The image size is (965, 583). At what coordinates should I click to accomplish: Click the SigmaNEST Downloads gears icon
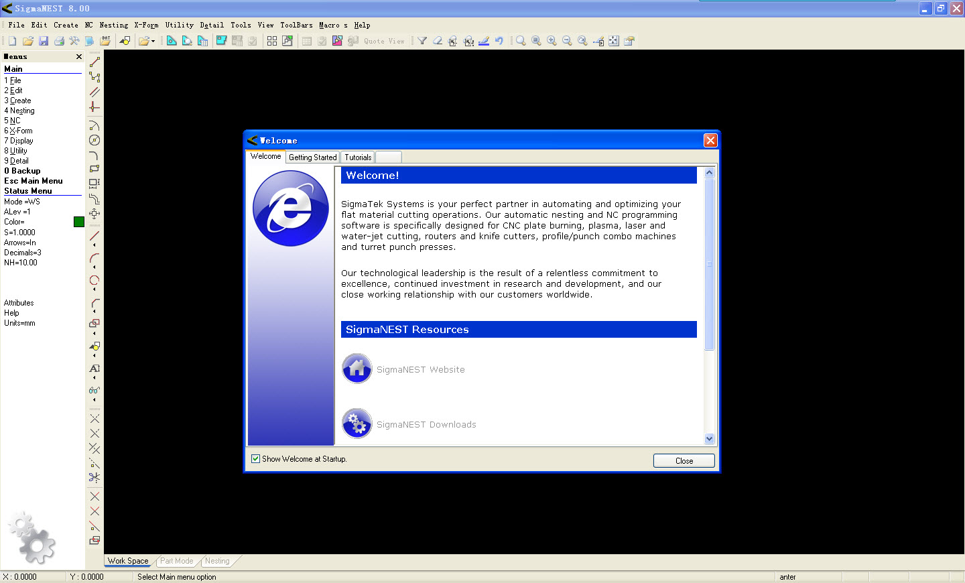pos(357,424)
